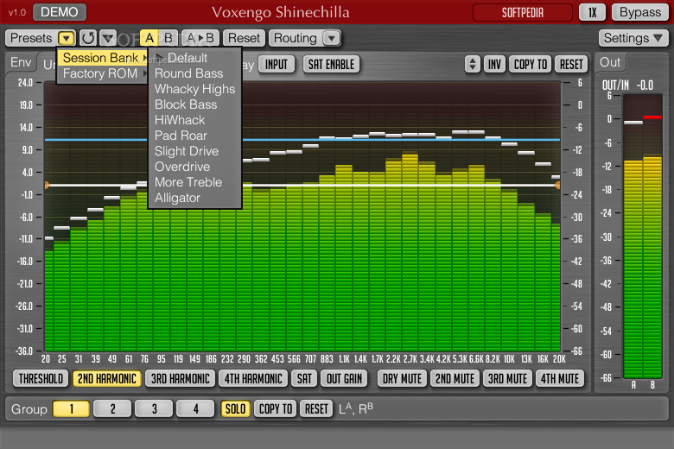This screenshot has height=449, width=674.
Task: Click the Routing button label
Action: point(296,38)
